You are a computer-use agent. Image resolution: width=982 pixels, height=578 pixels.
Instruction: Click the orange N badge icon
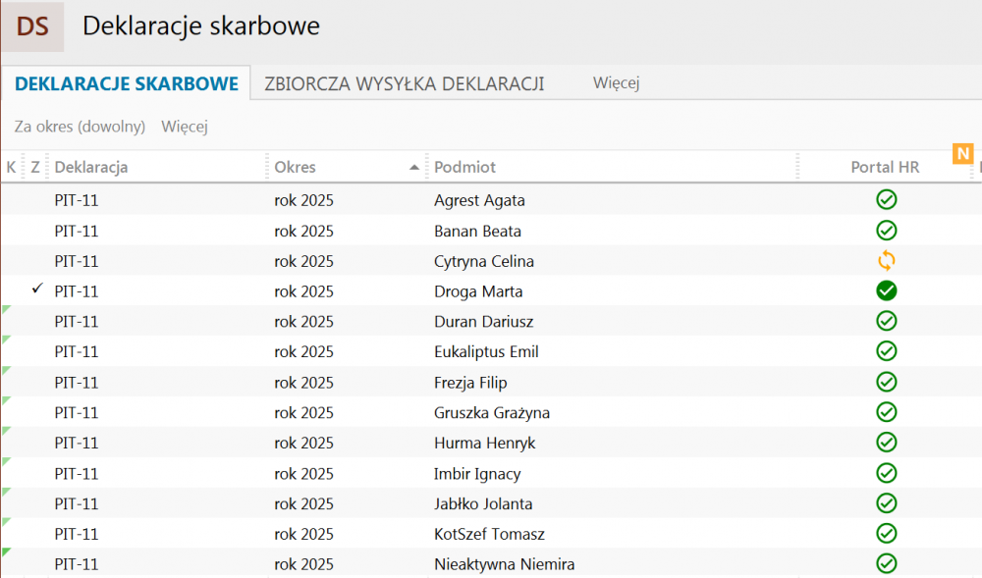tap(962, 153)
